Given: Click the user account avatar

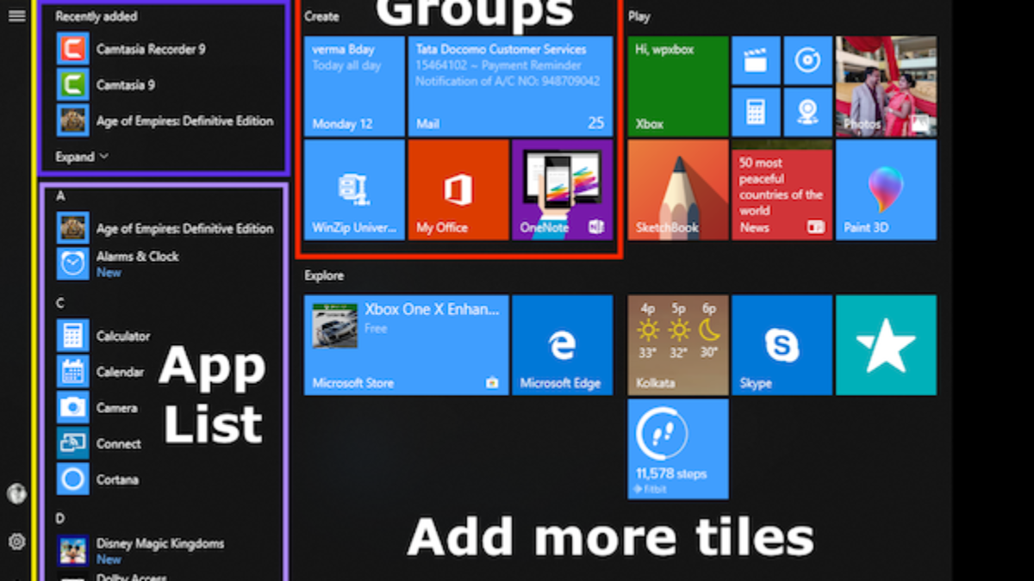Looking at the screenshot, I should pos(16,494).
